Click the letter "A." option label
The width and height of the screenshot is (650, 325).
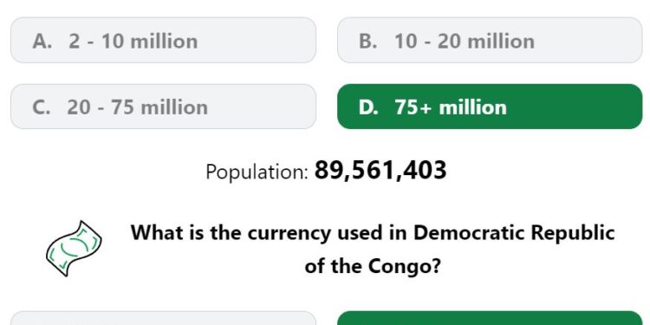tap(42, 41)
